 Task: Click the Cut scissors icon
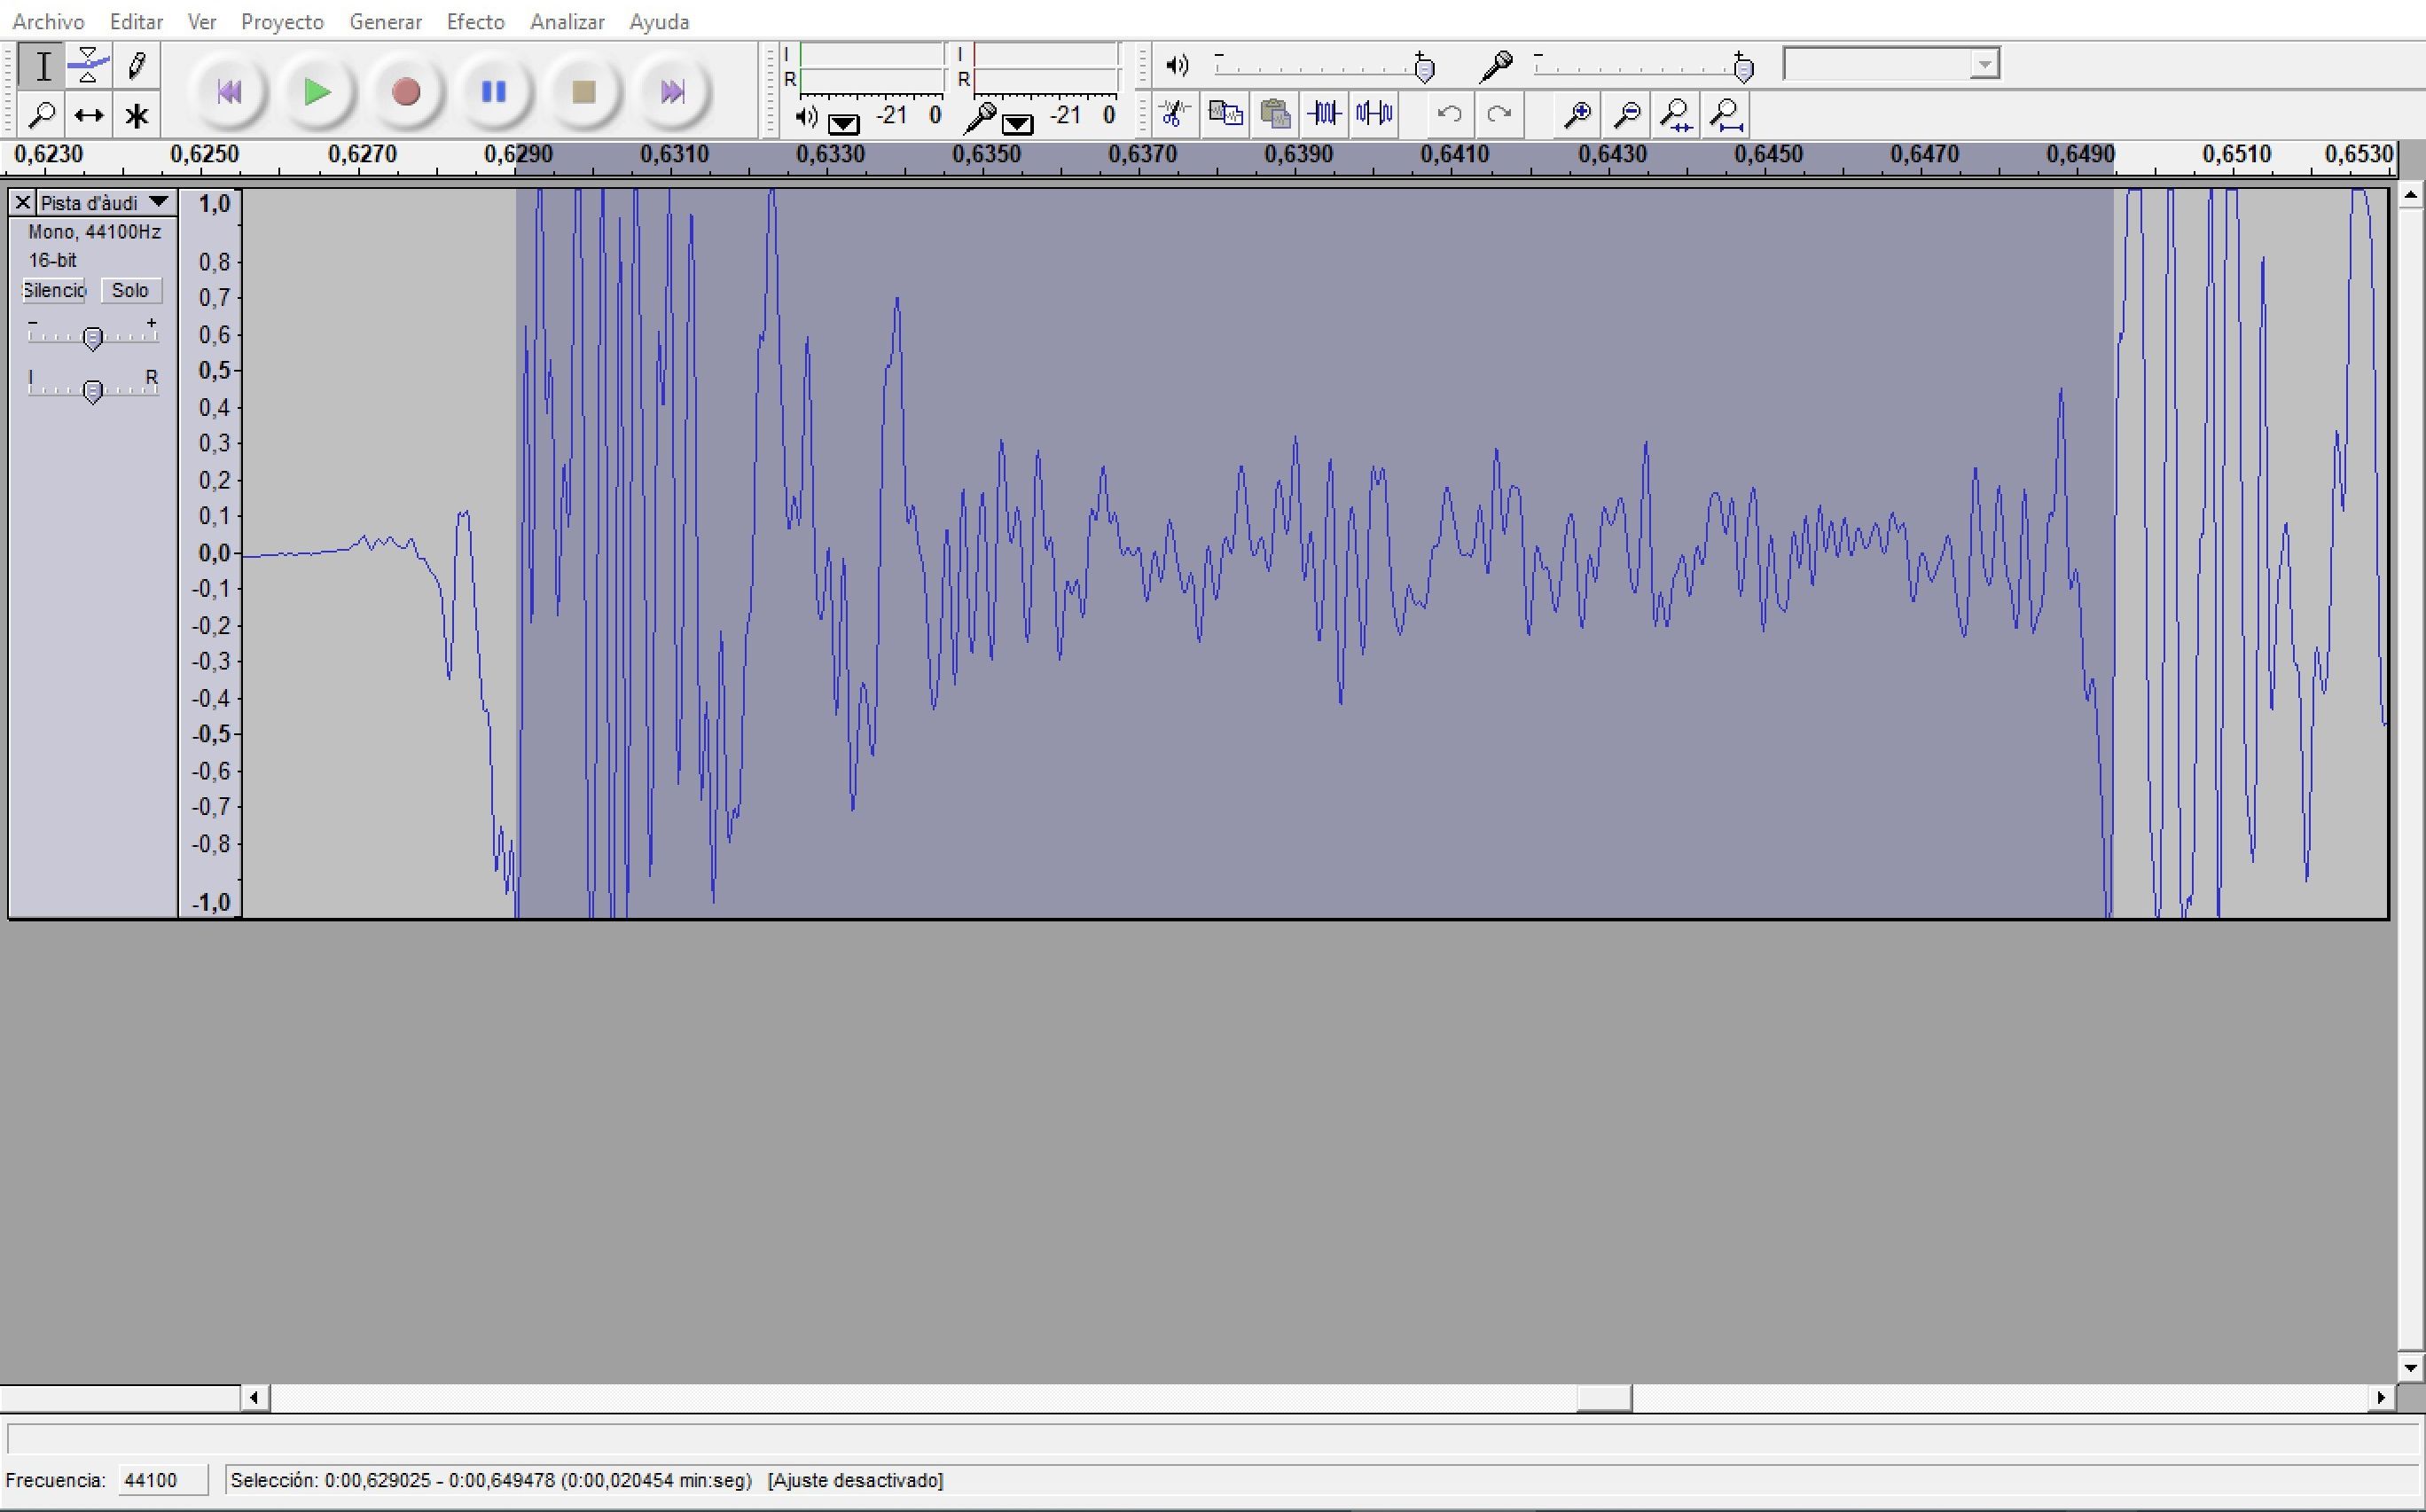1175,114
